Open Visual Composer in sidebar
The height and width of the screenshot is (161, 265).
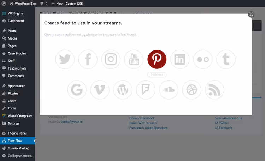(18, 116)
